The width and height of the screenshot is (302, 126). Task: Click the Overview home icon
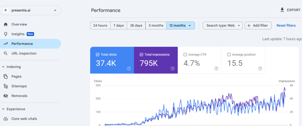tap(6, 24)
